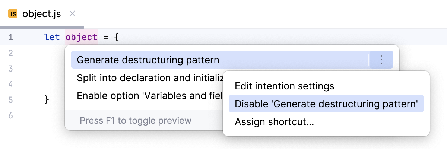The width and height of the screenshot is (447, 149).
Task: Click the 'object' variable name in code
Action: coord(81,37)
